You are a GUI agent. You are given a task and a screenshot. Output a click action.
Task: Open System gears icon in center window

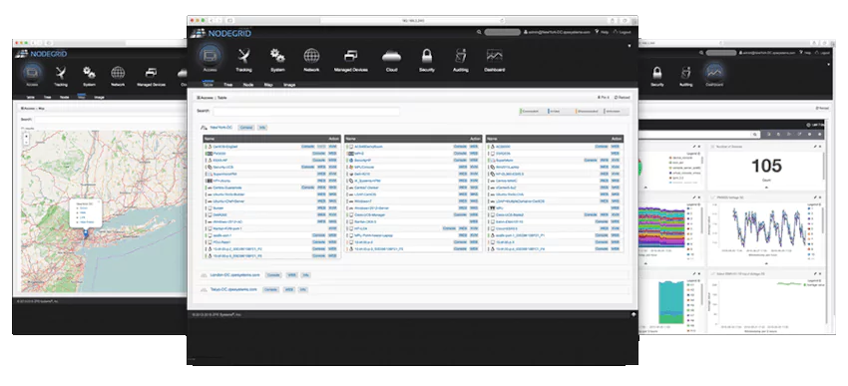coord(277,60)
